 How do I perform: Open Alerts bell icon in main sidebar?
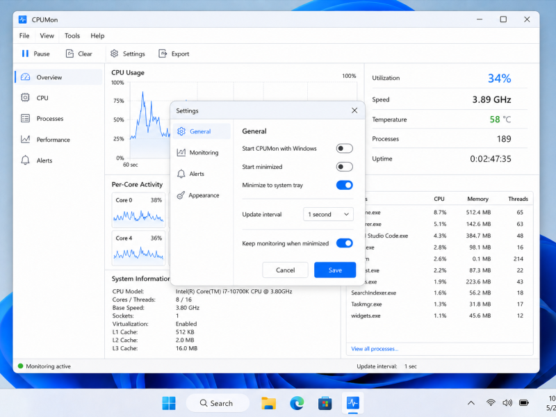coord(25,161)
